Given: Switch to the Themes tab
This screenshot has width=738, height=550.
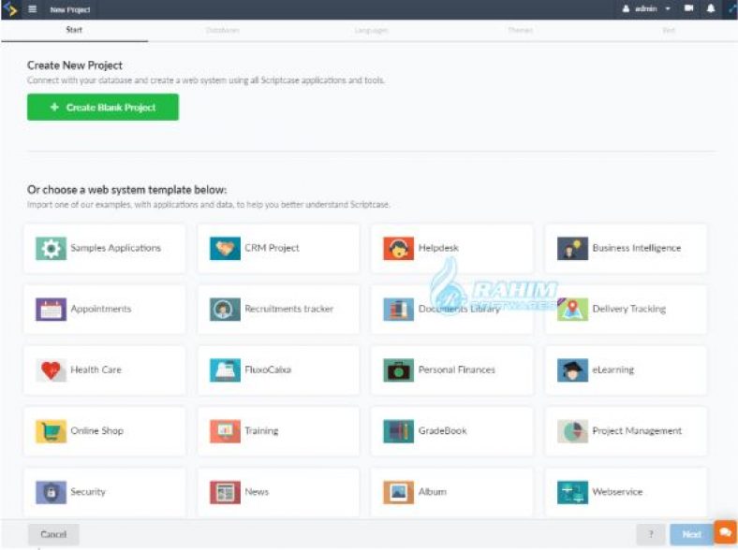Looking at the screenshot, I should pyautogui.click(x=520, y=30).
